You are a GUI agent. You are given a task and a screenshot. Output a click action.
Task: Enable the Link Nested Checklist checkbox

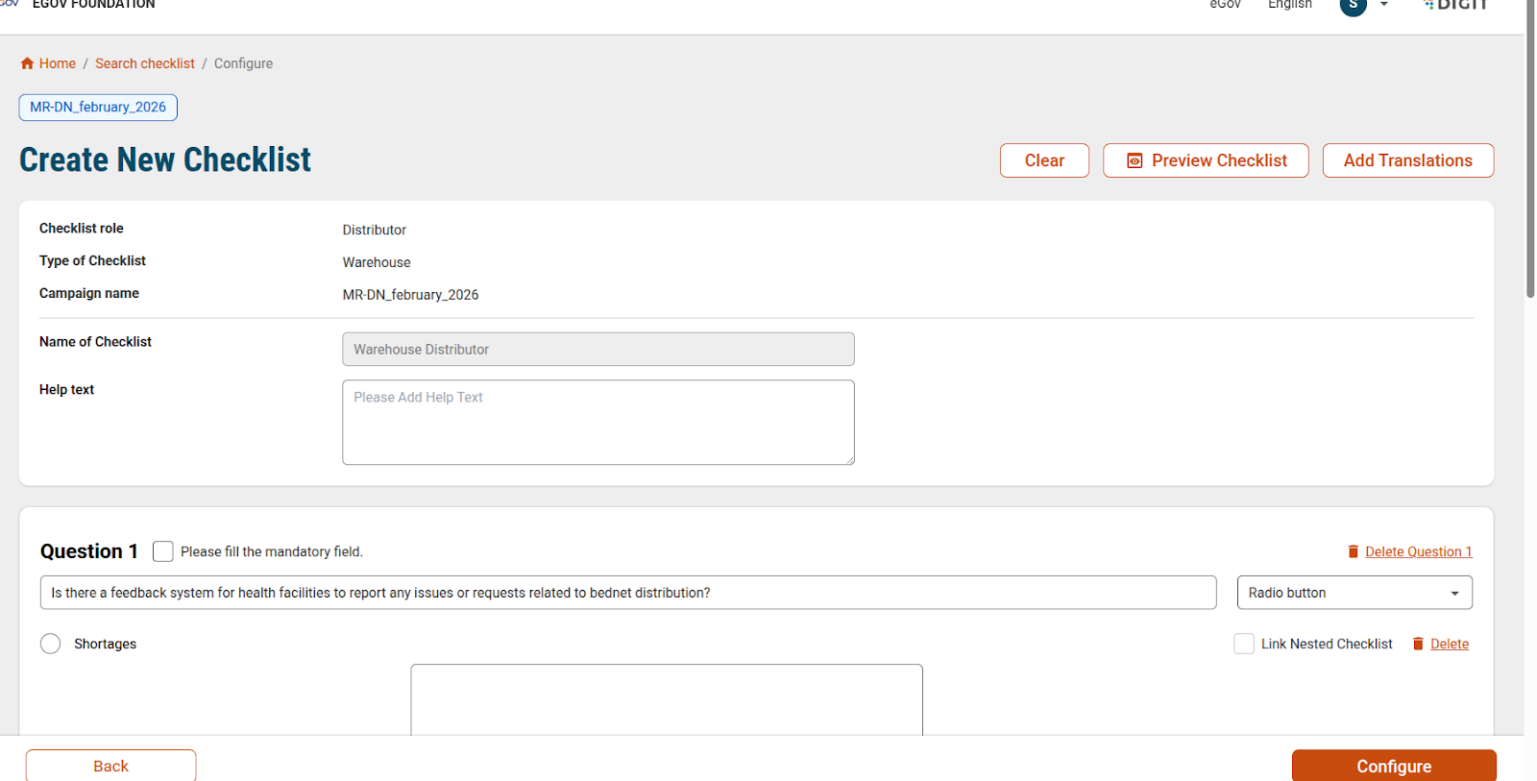1244,644
